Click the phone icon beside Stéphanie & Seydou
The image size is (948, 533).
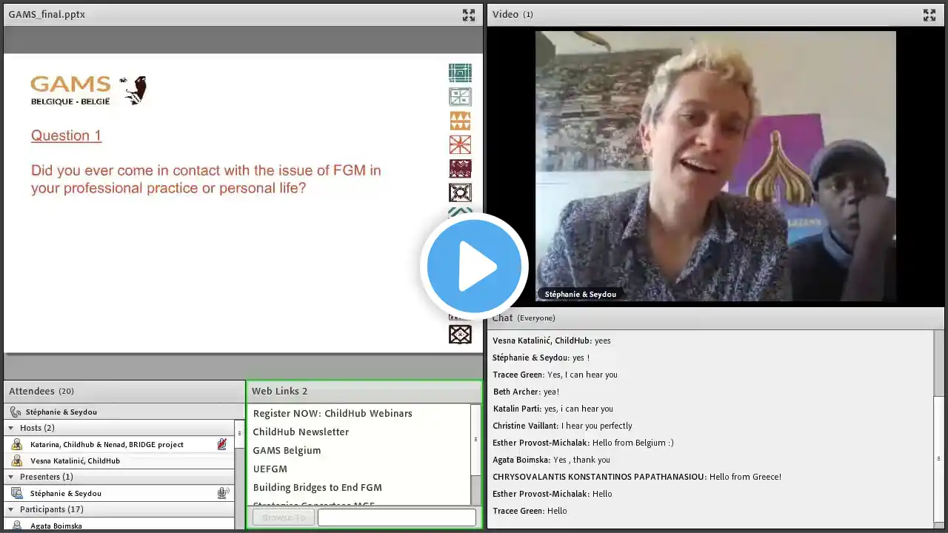click(x=16, y=412)
